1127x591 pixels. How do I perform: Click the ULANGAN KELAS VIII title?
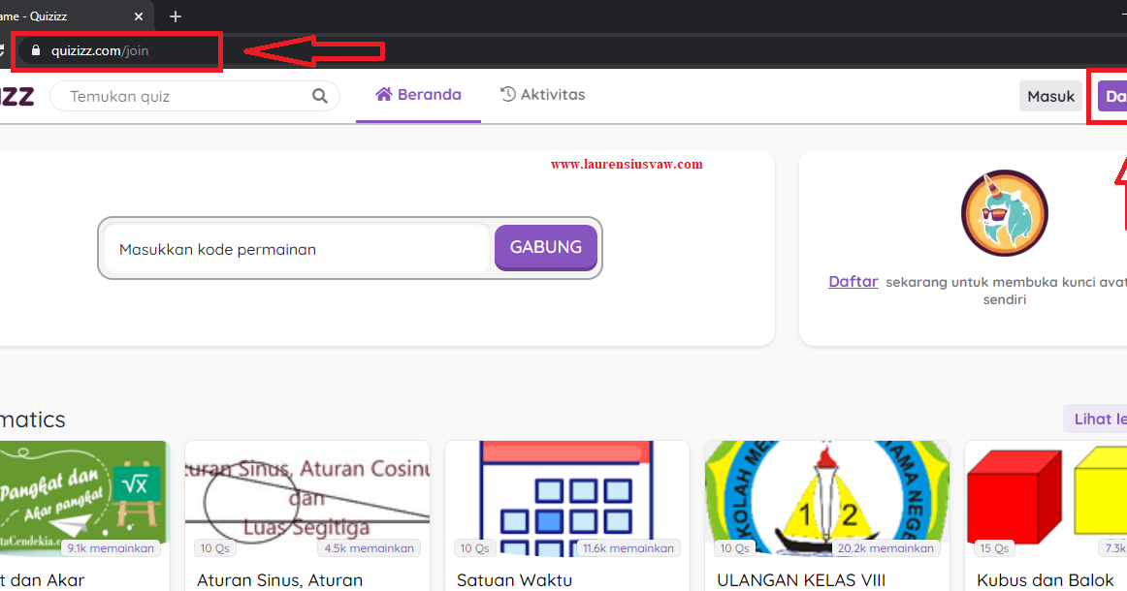(x=801, y=579)
